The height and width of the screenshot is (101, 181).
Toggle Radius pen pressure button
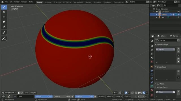pyautogui.click(x=72, y=97)
